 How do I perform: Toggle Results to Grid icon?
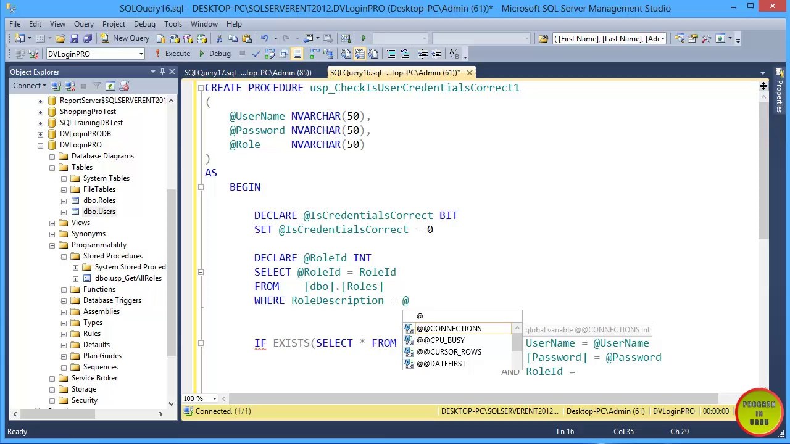tap(360, 54)
